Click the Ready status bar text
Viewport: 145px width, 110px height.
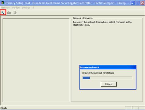(x=4, y=108)
